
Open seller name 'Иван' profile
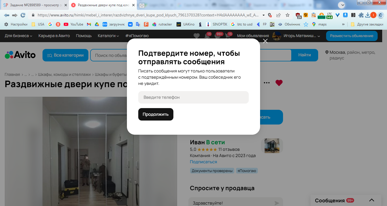(197, 142)
